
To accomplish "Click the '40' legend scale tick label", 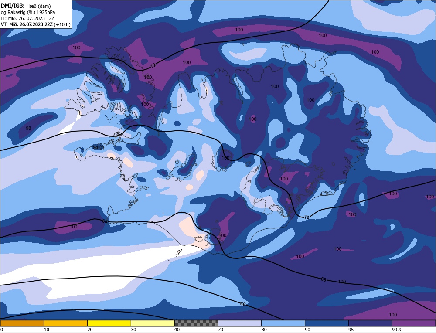I will coord(177,330).
